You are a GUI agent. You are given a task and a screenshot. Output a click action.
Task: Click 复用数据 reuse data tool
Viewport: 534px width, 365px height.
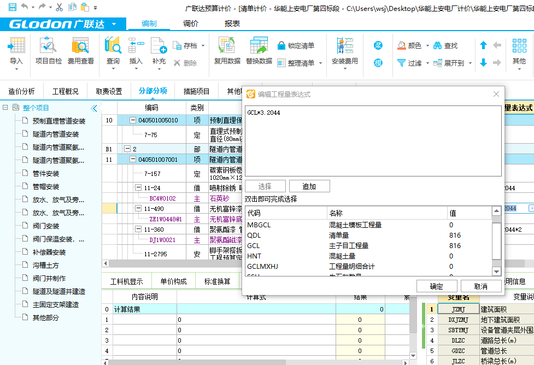pos(227,51)
